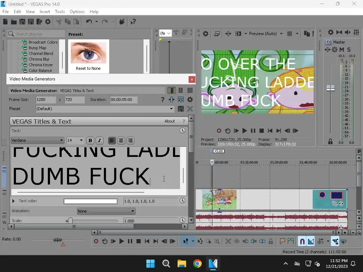Click the Undo arrow icon

coord(89,22)
